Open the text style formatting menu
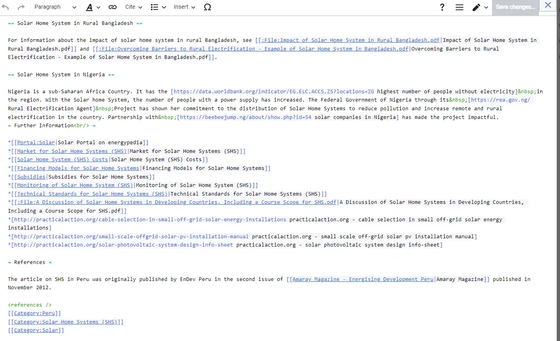 tap(93, 7)
